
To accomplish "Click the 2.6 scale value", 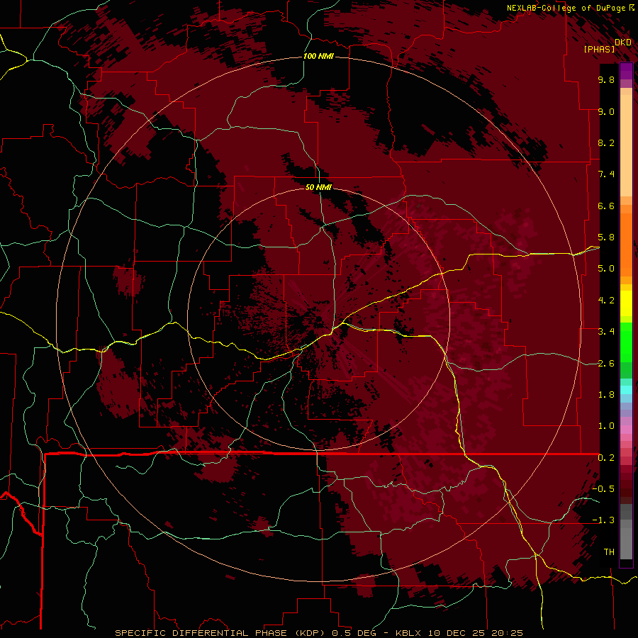I will pos(606,364).
